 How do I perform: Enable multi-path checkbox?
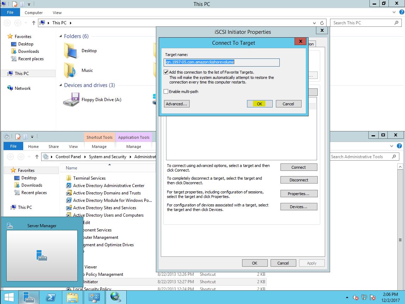click(166, 92)
